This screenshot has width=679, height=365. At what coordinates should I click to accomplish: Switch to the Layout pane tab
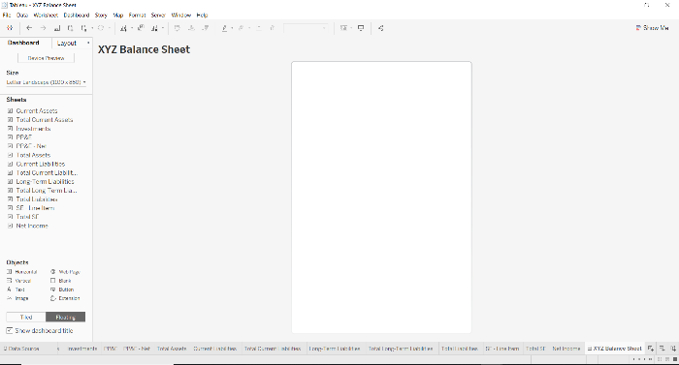point(67,44)
